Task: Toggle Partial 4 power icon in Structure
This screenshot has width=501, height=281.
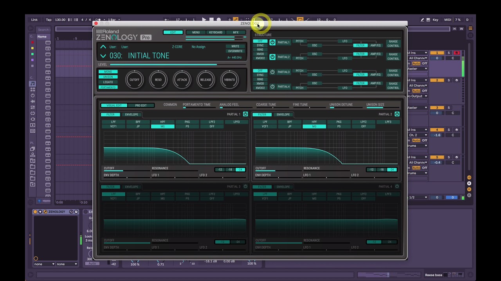Action: click(x=272, y=87)
